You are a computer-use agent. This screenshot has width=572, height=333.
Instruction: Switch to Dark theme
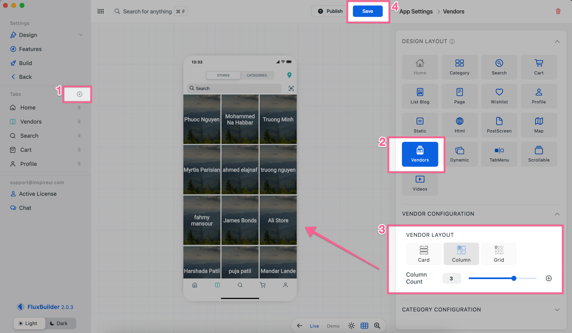pos(58,323)
